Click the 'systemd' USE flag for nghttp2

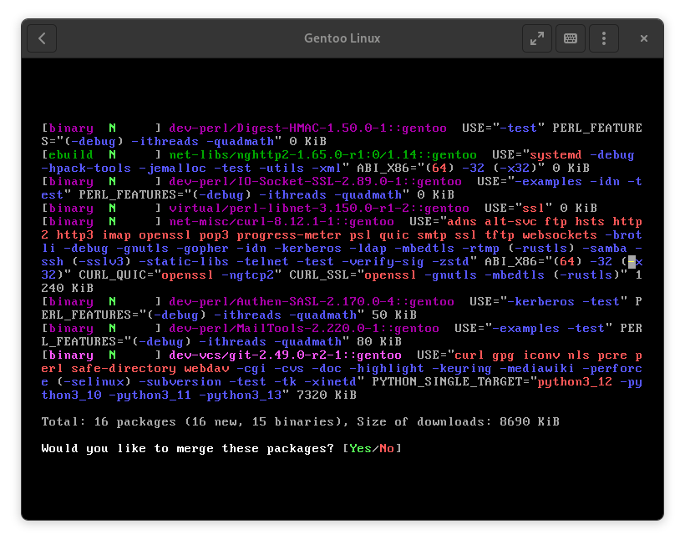tap(556, 155)
